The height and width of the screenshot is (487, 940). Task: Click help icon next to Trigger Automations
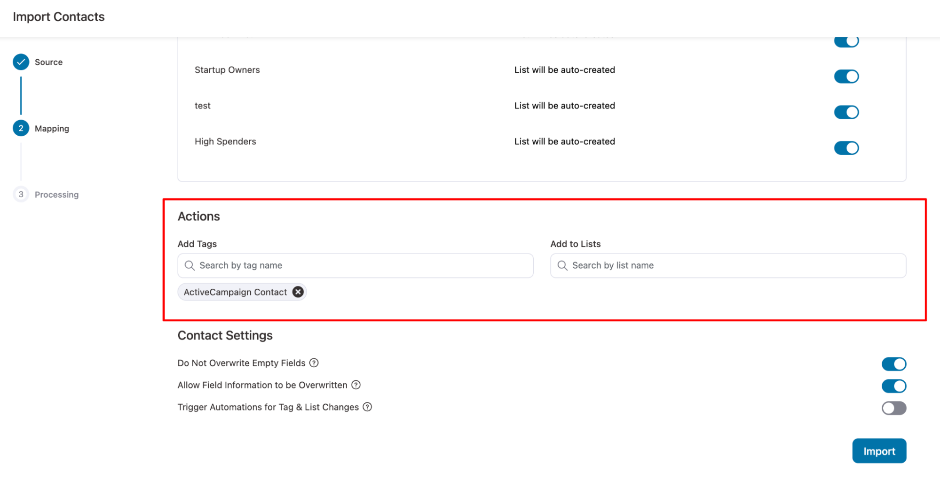click(x=367, y=407)
